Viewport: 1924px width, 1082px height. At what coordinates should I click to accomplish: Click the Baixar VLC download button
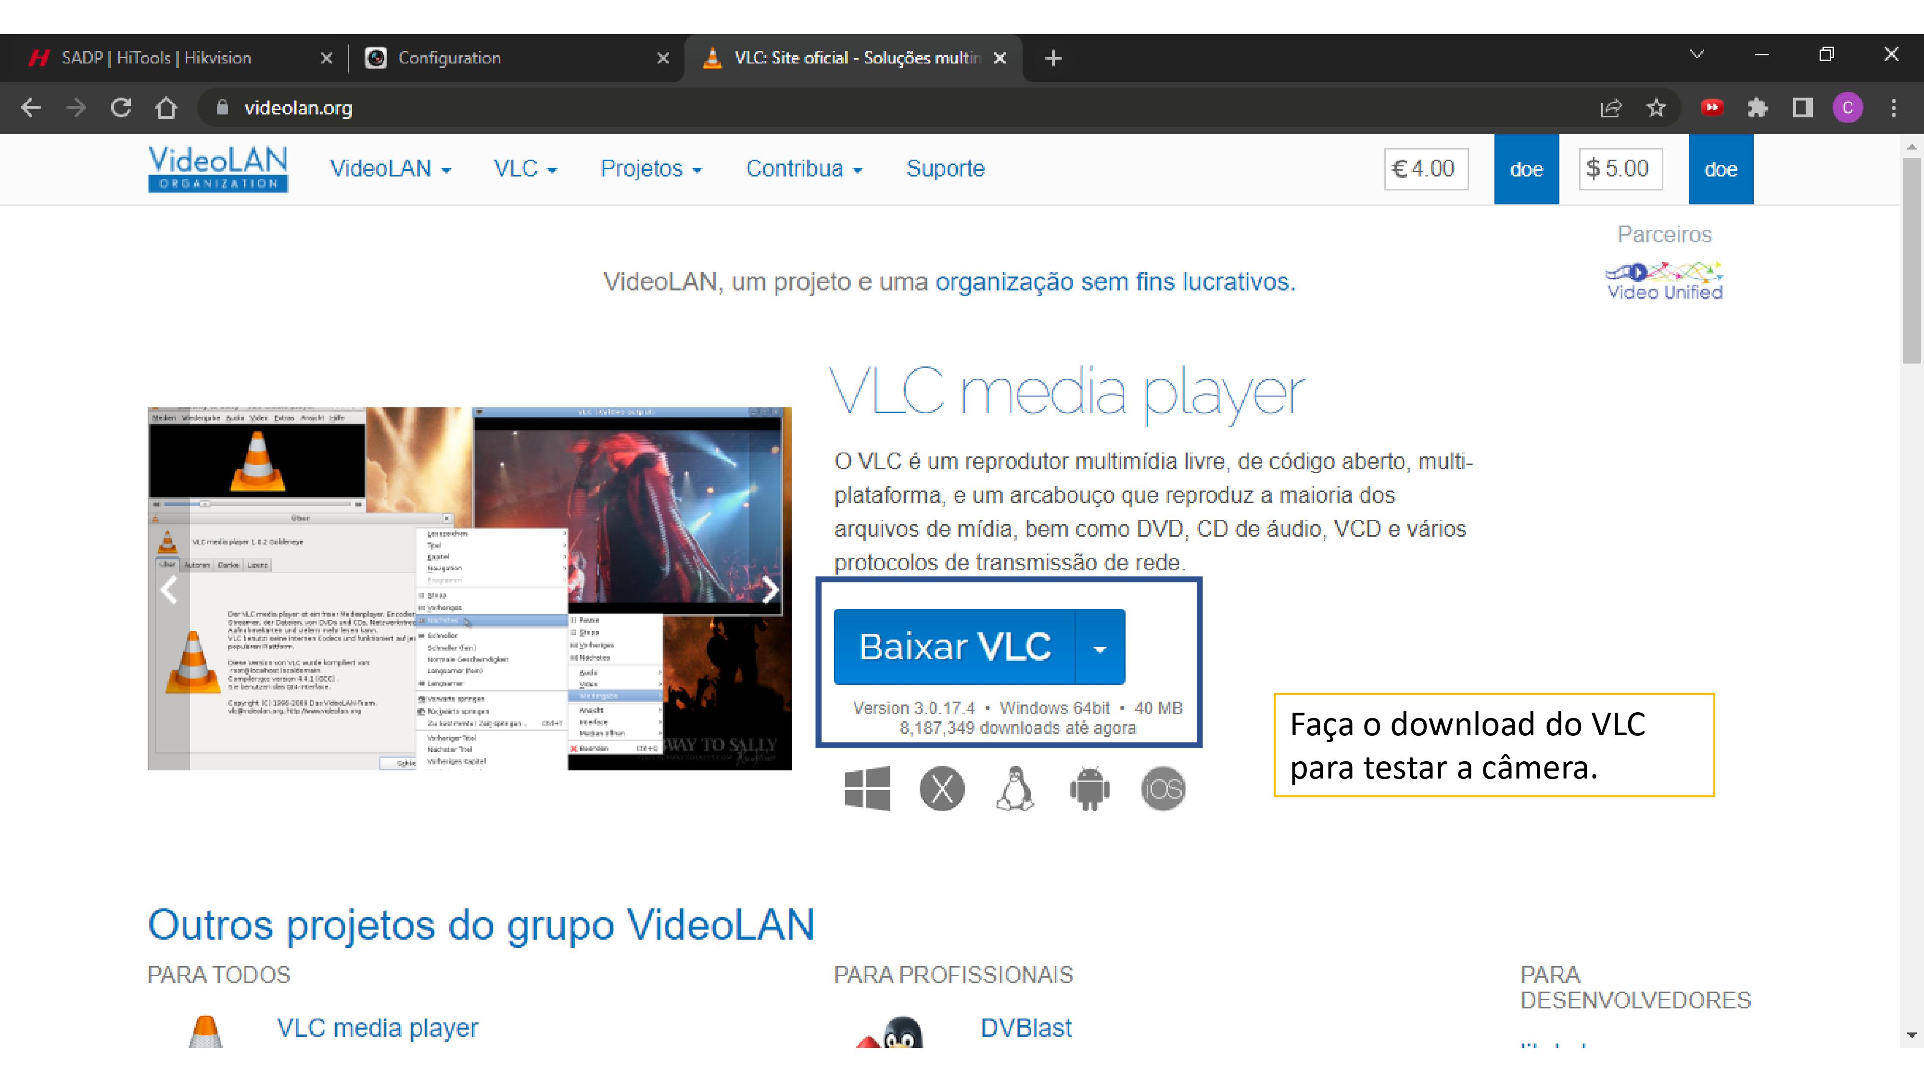tap(954, 647)
